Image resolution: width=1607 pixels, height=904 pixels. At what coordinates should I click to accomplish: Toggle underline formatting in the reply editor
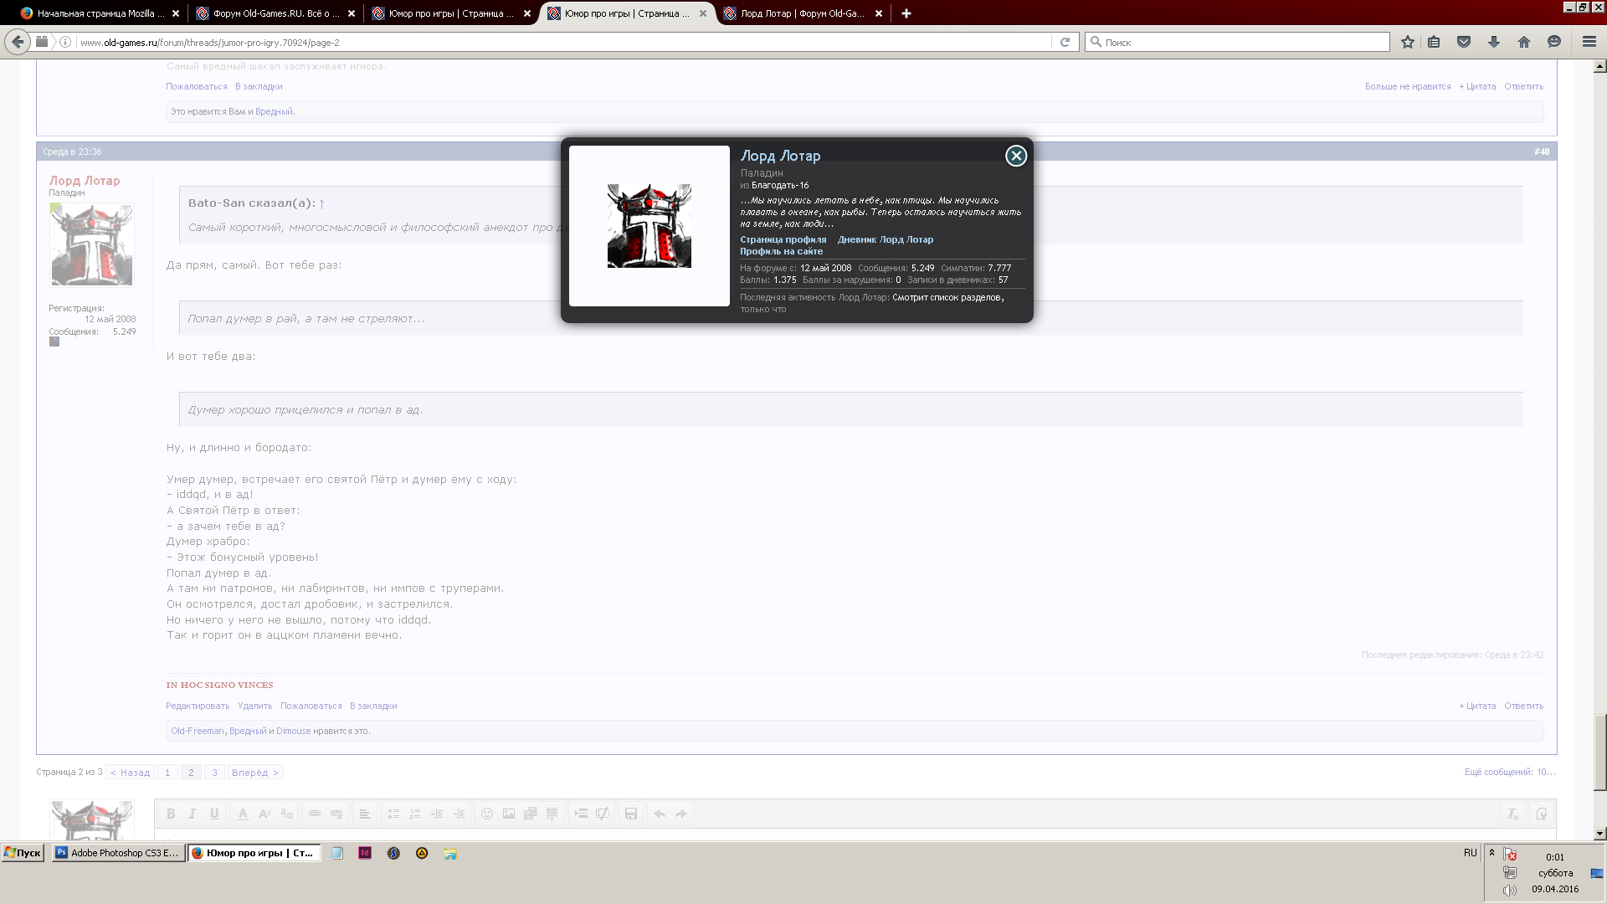(x=214, y=814)
